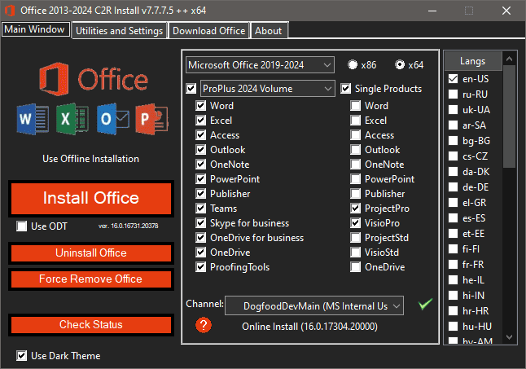The height and width of the screenshot is (369, 526).
Task: Uncheck Access in ProPlus list
Action: (201, 135)
